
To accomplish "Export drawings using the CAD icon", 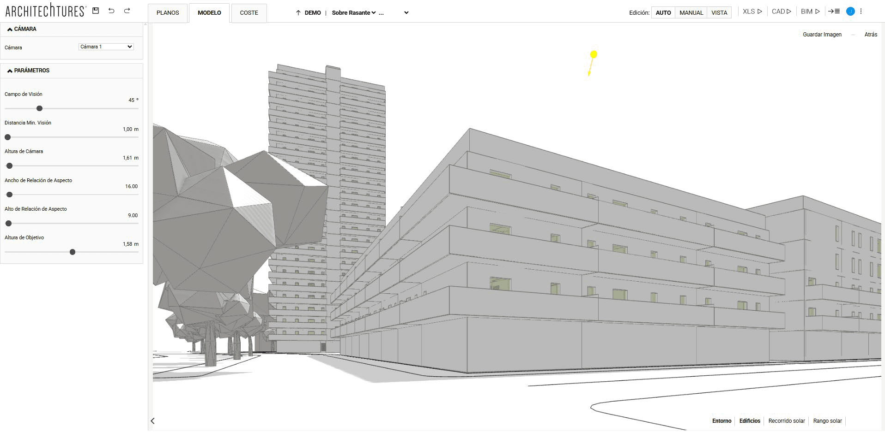I will [x=781, y=11].
